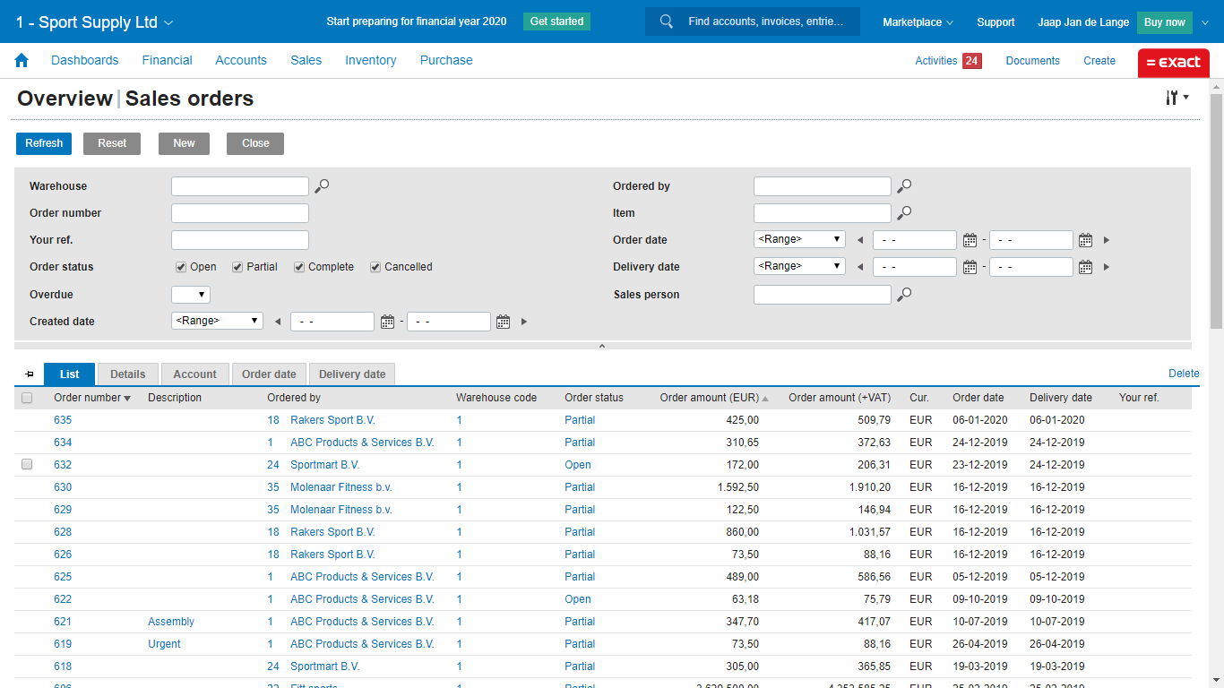The image size is (1224, 688).
Task: Click into the Order number filter field
Action: tap(240, 213)
